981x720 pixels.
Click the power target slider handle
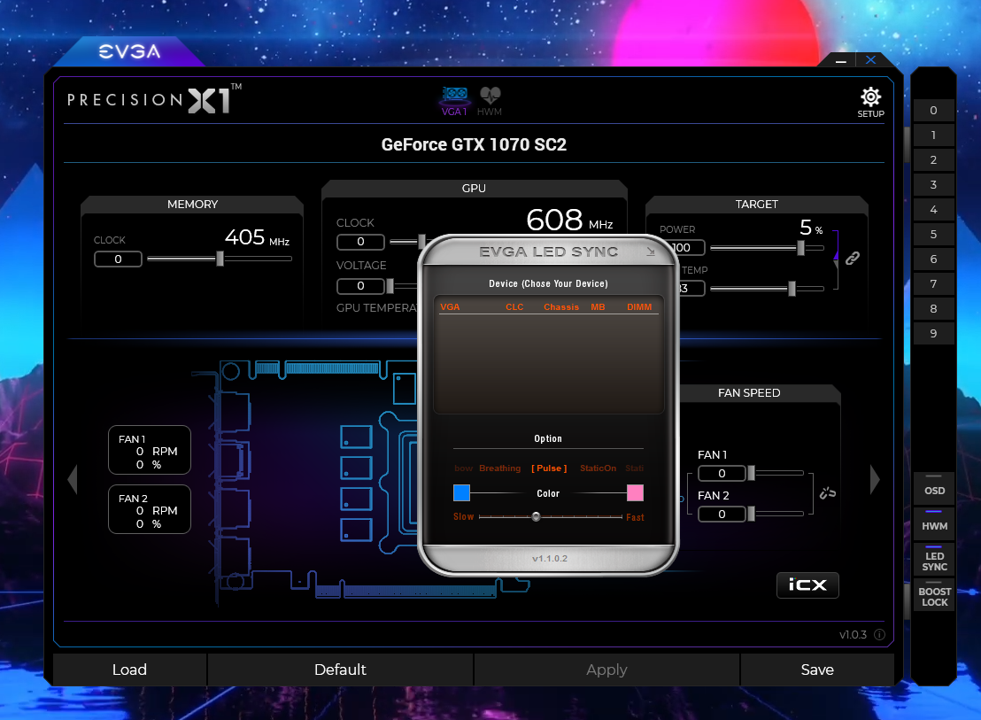800,248
